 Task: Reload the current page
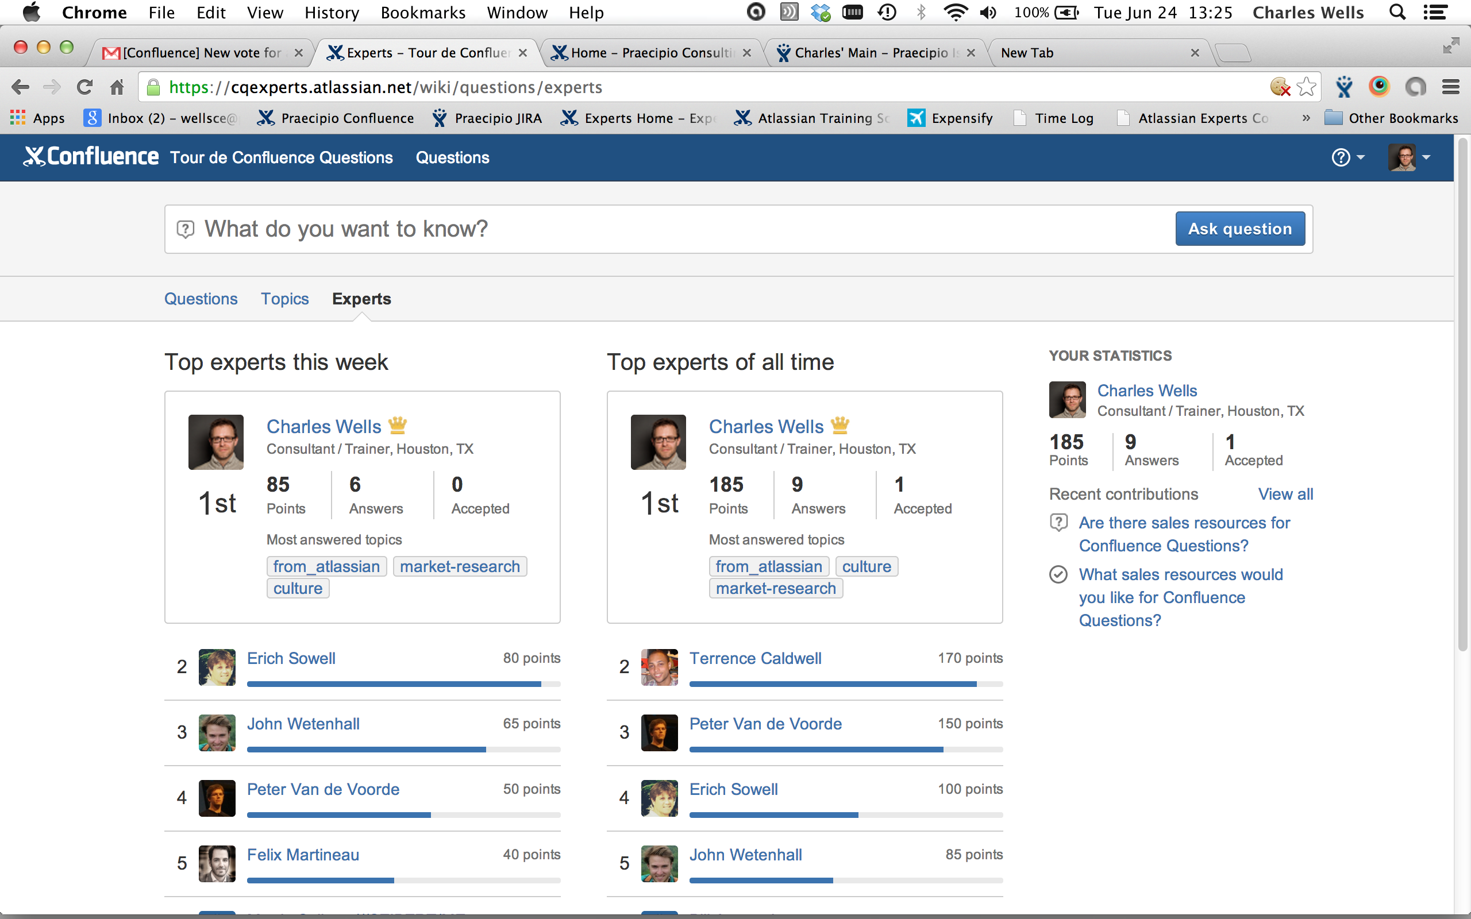84,87
